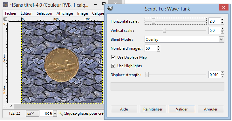Click the Aide button
Viewport: 232px width, 121px height.
124,109
